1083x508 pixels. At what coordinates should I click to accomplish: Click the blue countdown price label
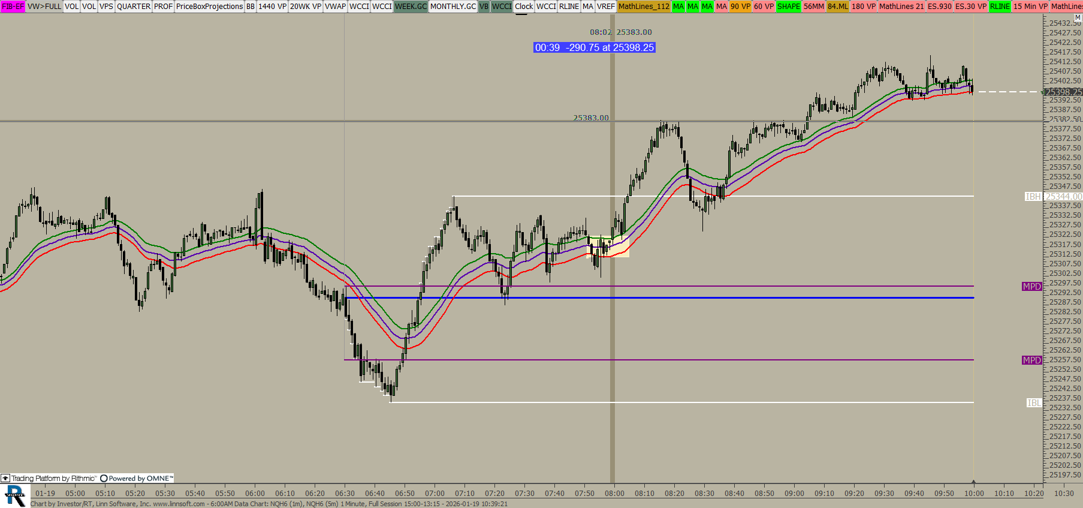(594, 47)
